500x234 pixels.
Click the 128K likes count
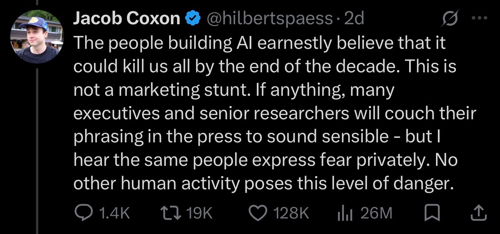(x=291, y=214)
